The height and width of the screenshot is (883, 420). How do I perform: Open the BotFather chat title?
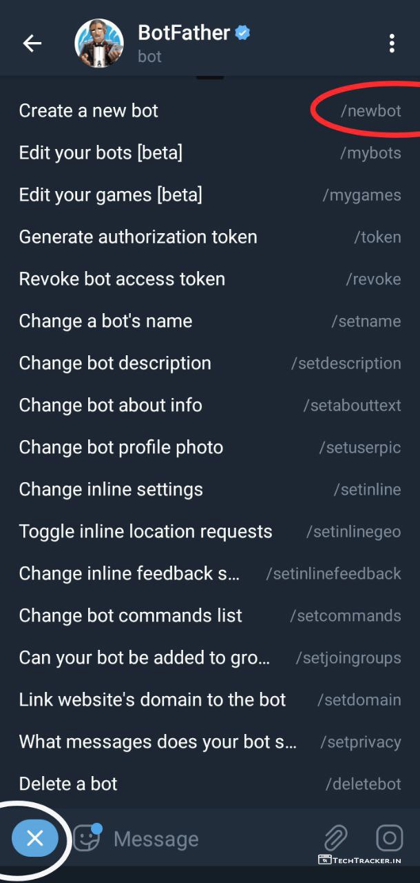coord(183,32)
